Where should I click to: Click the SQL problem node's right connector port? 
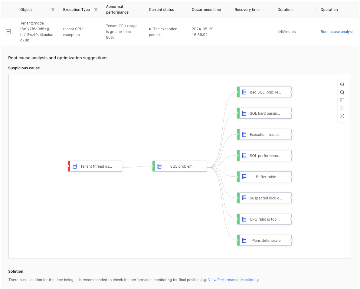(207, 166)
